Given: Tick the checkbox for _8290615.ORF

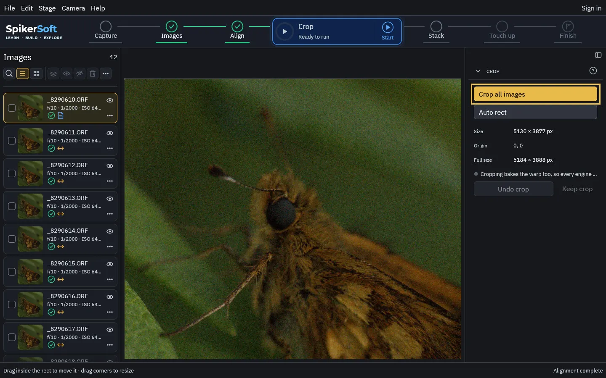Looking at the screenshot, I should tap(12, 272).
